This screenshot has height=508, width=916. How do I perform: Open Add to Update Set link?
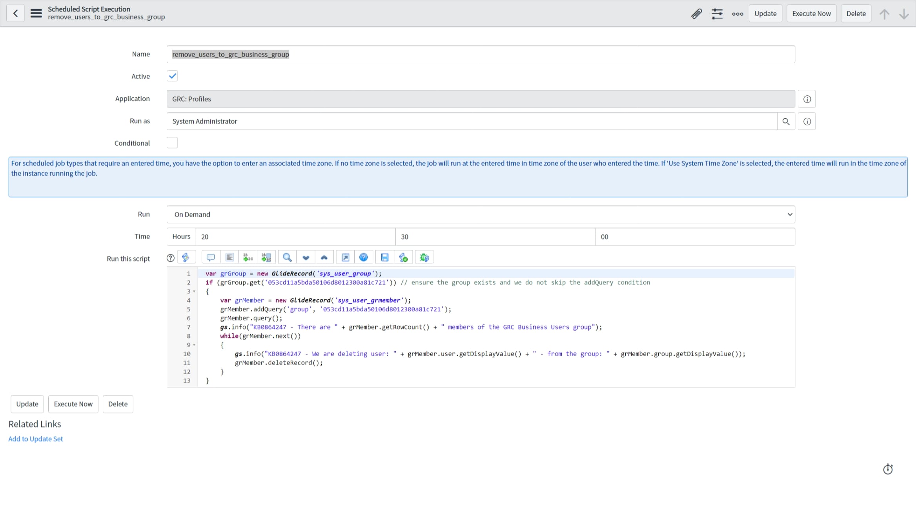[x=36, y=439]
